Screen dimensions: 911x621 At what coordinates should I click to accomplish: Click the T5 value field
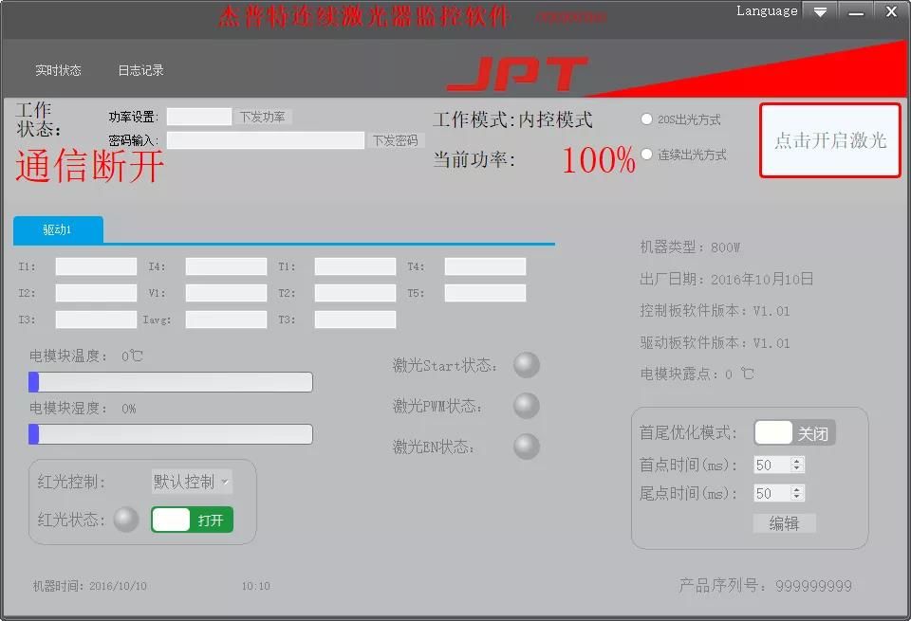pos(486,293)
